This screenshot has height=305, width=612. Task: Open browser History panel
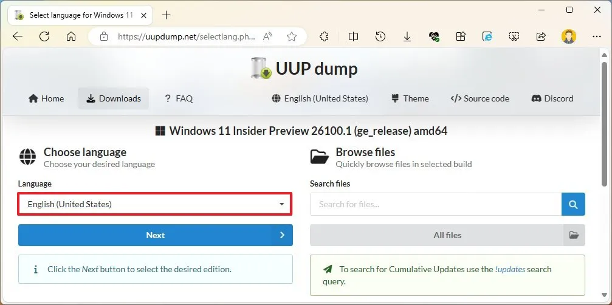pyautogui.click(x=380, y=36)
